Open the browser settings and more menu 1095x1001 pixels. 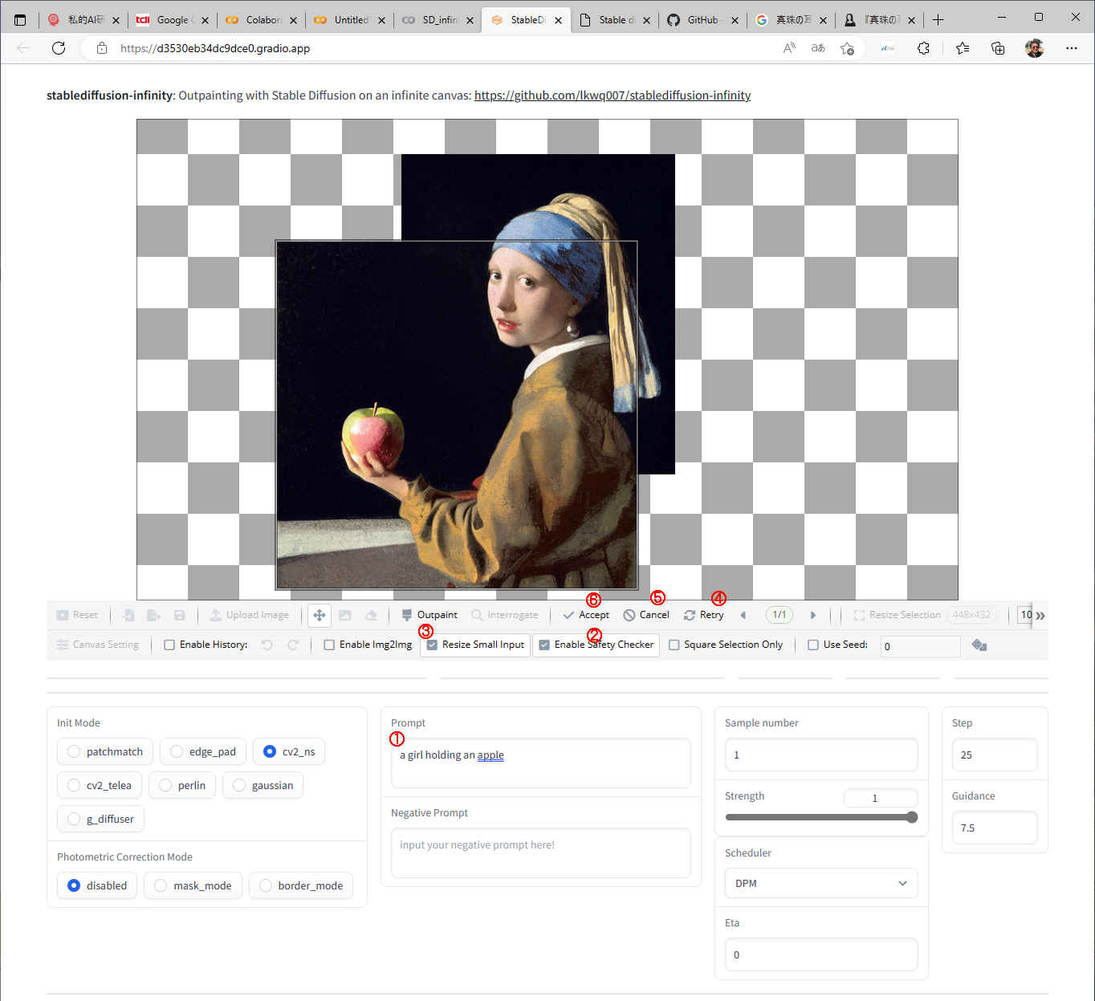[x=1071, y=48]
